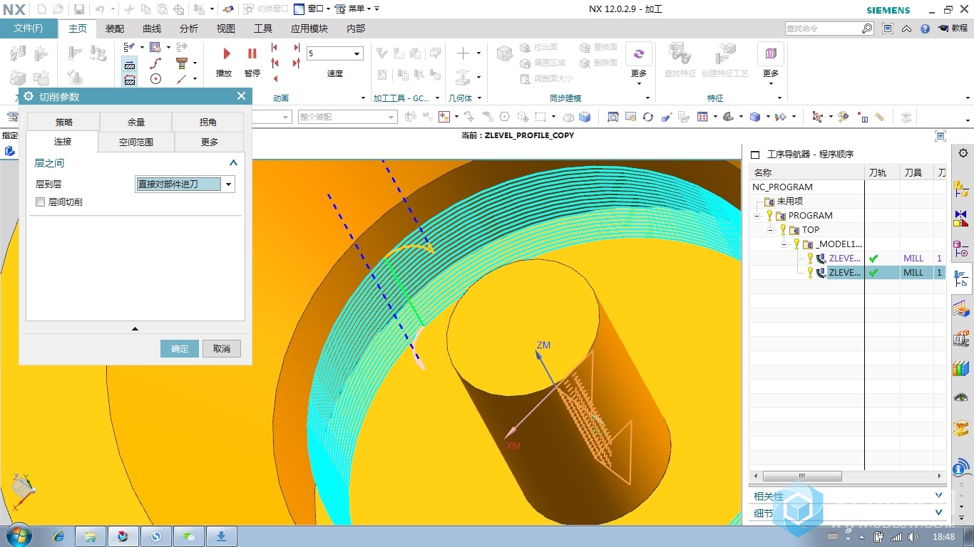Click the 确定 button
Screen dimensions: 974x547
(x=180, y=348)
